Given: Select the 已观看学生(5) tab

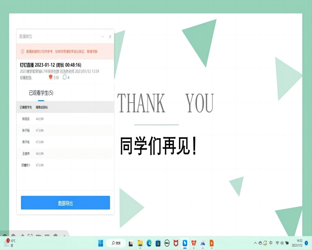Looking at the screenshot, I should coord(41,93).
